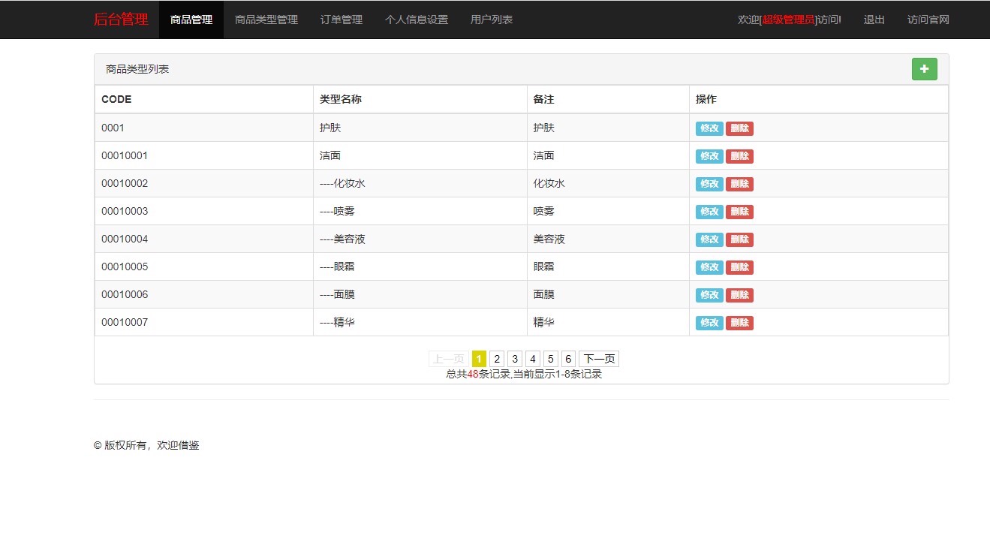Open 个人信息设置 in the navbar
990x560 pixels.
pyautogui.click(x=417, y=20)
